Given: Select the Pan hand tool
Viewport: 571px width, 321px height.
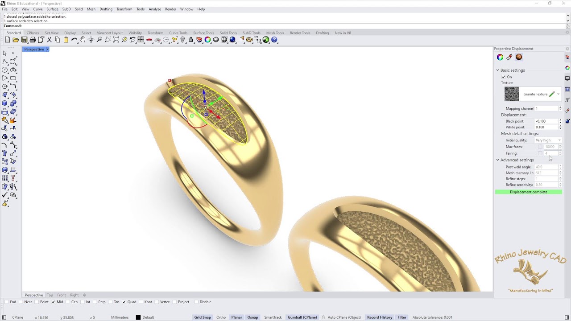Looking at the screenshot, I should 83,40.
